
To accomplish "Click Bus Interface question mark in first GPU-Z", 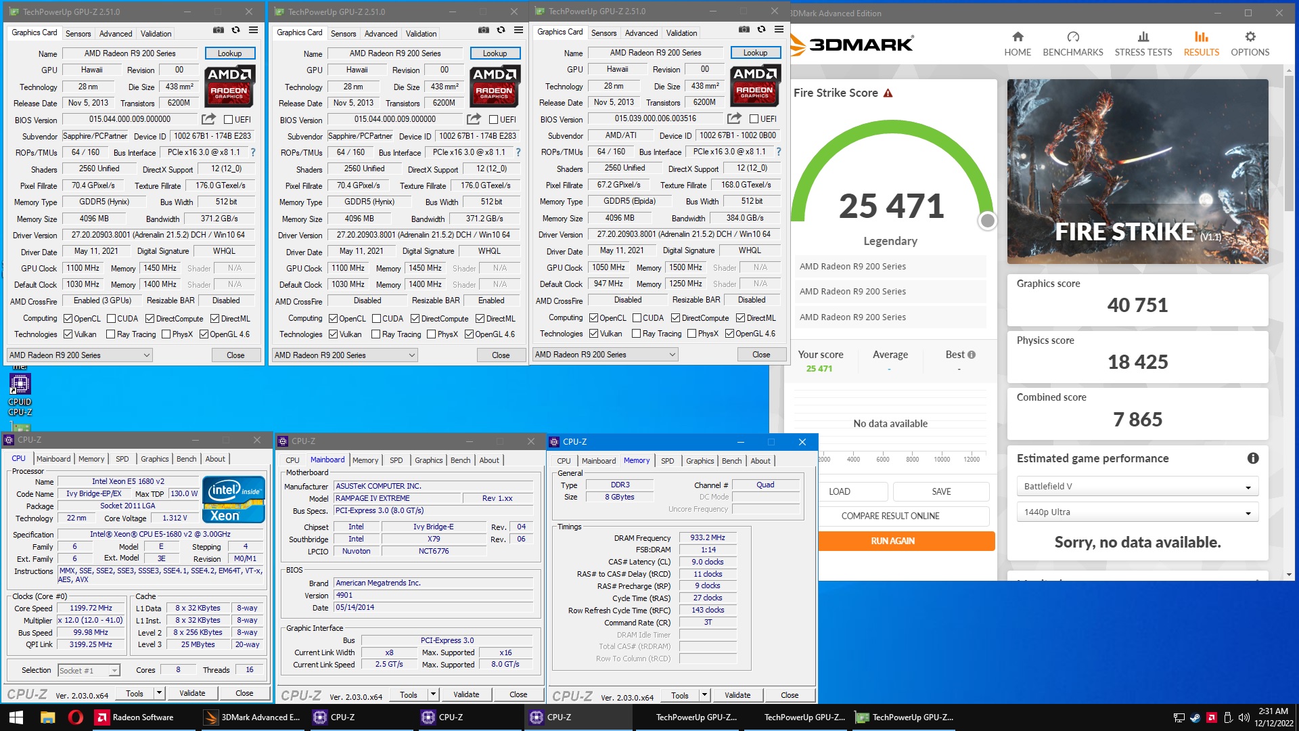I will click(x=253, y=152).
